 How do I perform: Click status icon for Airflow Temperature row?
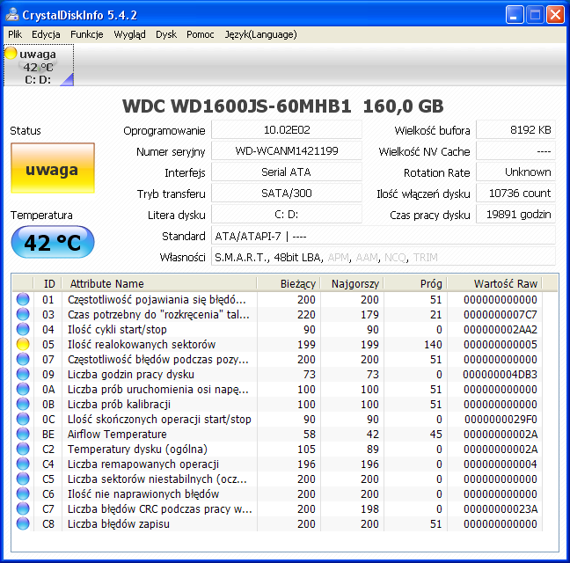point(23,434)
